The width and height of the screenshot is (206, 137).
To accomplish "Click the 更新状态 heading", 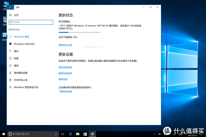I will [66, 15].
